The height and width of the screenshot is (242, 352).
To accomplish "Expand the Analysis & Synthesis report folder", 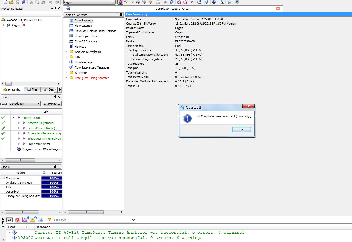I will [x=66, y=52].
